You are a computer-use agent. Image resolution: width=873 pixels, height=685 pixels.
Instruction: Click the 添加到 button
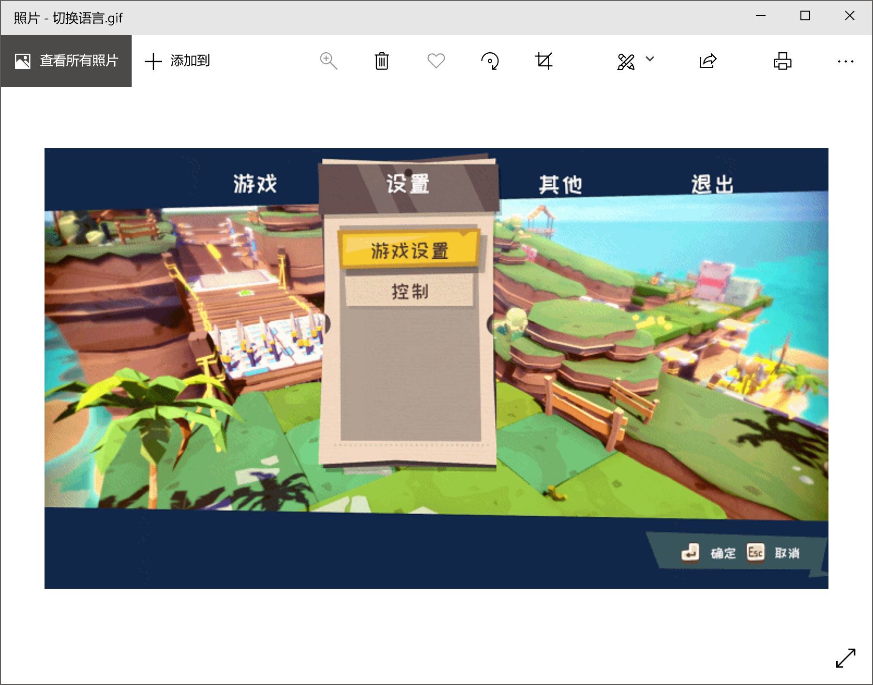pyautogui.click(x=177, y=61)
